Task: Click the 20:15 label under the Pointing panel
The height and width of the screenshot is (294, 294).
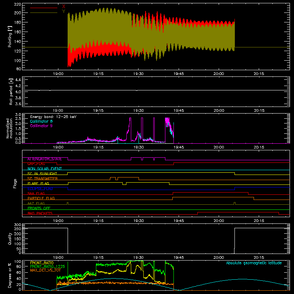Action: coord(259,74)
